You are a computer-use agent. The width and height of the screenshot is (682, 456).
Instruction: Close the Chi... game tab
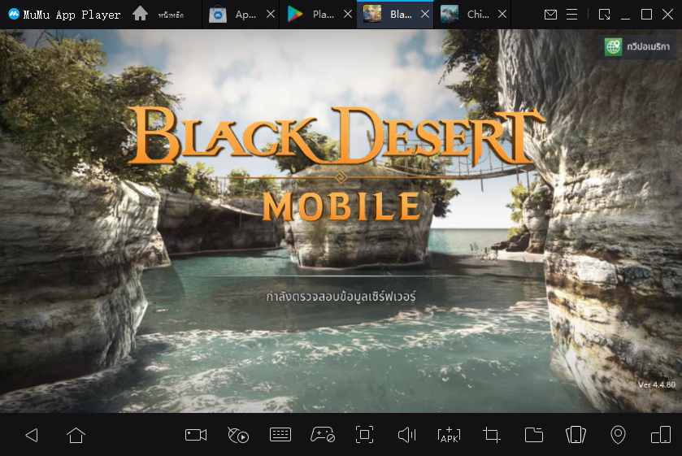503,15
